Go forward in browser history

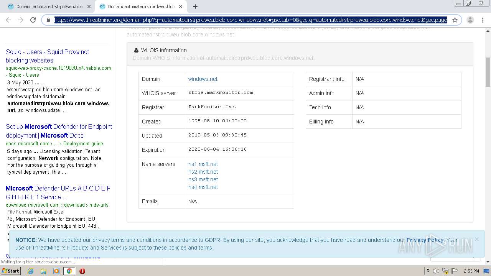(21, 20)
